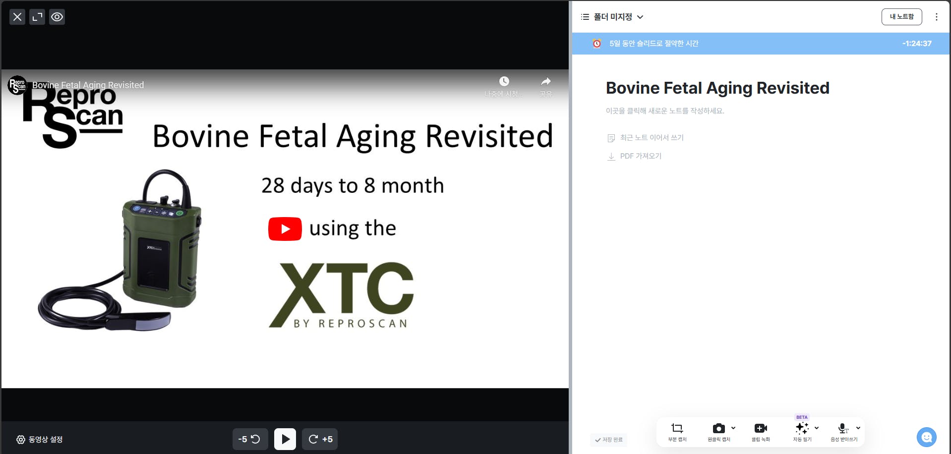The height and width of the screenshot is (454, 951).
Task: Select the 부분 캡처 crop capture tool
Action: click(677, 432)
